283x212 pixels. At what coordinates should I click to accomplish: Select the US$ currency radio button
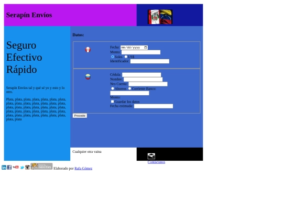pos(126,57)
